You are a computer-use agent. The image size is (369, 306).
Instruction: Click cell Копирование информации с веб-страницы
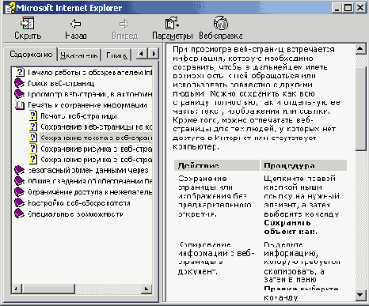(x=216, y=258)
